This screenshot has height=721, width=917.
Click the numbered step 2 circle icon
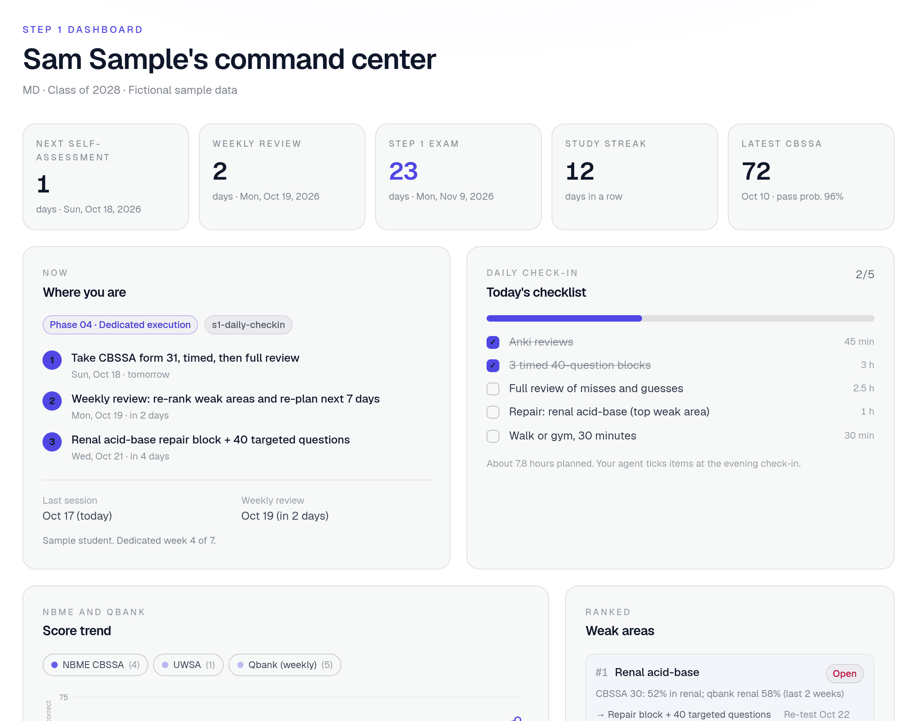(52, 401)
